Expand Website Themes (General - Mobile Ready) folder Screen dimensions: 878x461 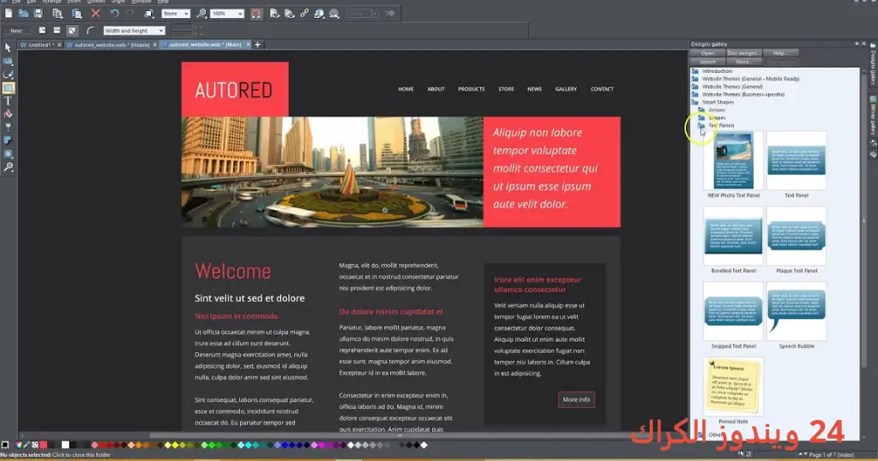[x=695, y=79]
